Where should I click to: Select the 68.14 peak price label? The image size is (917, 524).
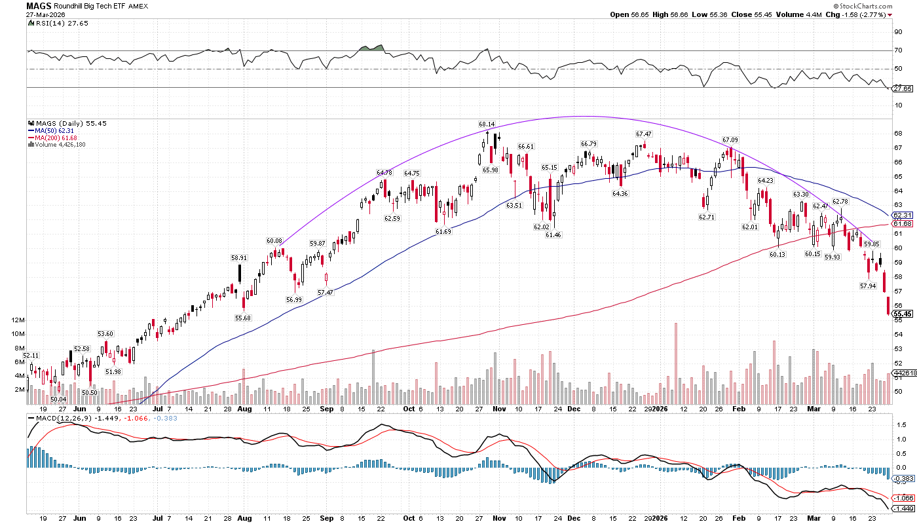(x=487, y=124)
